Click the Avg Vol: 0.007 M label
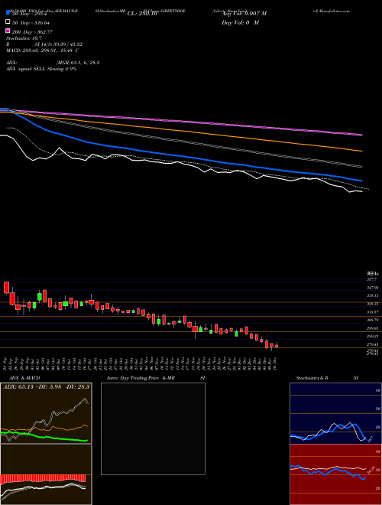 [244, 14]
